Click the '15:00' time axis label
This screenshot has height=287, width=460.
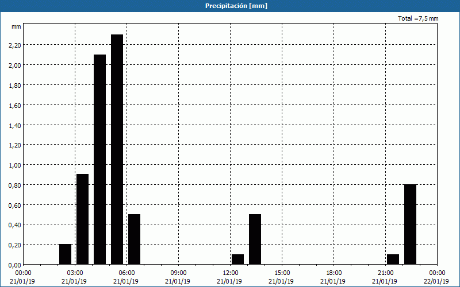(282, 273)
